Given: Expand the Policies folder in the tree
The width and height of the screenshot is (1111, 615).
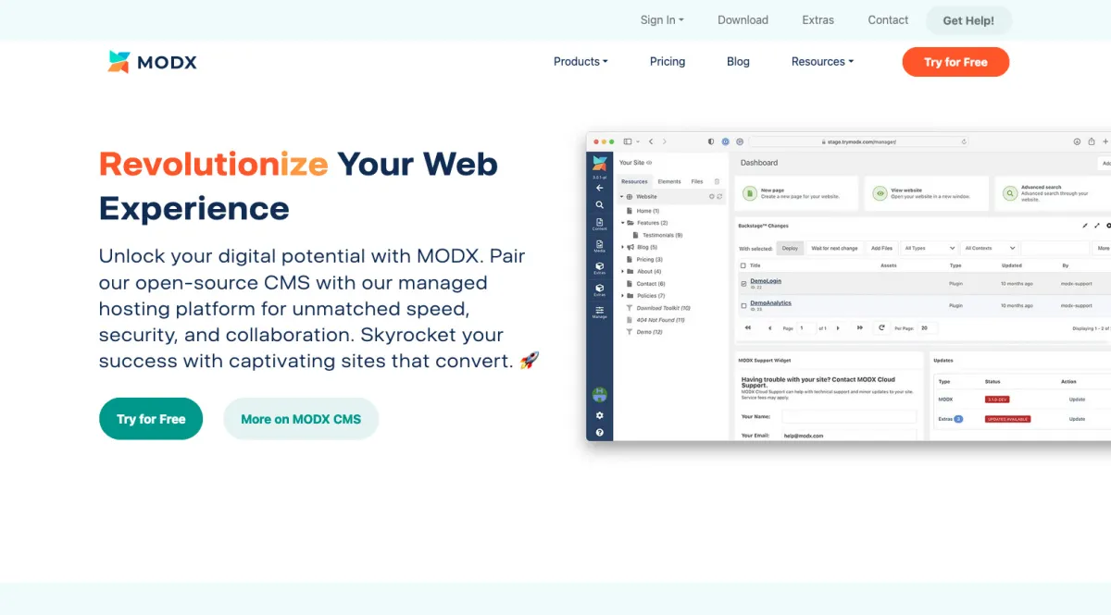Looking at the screenshot, I should [x=622, y=296].
